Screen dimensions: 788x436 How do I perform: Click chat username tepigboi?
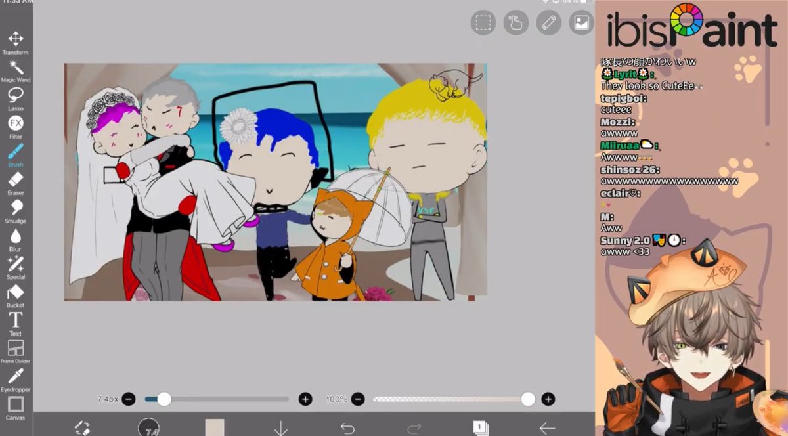coord(624,98)
